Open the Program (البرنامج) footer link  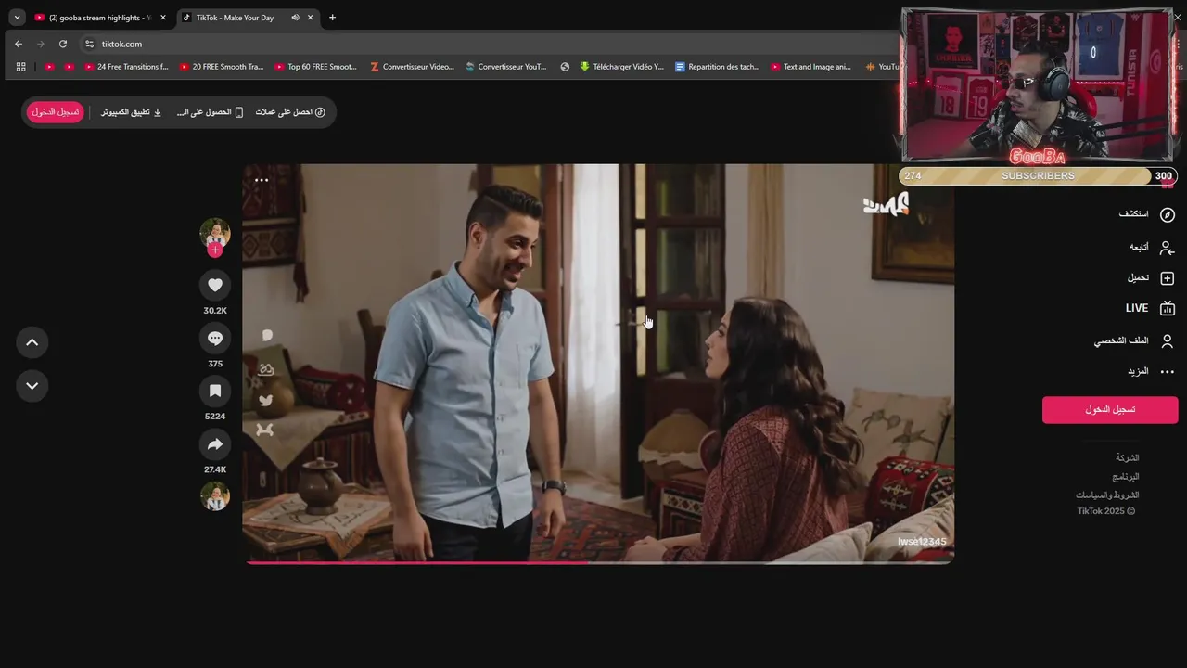tap(1126, 477)
